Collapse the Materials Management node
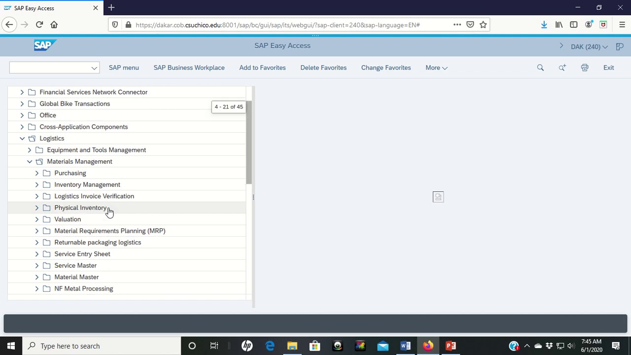 click(x=30, y=162)
